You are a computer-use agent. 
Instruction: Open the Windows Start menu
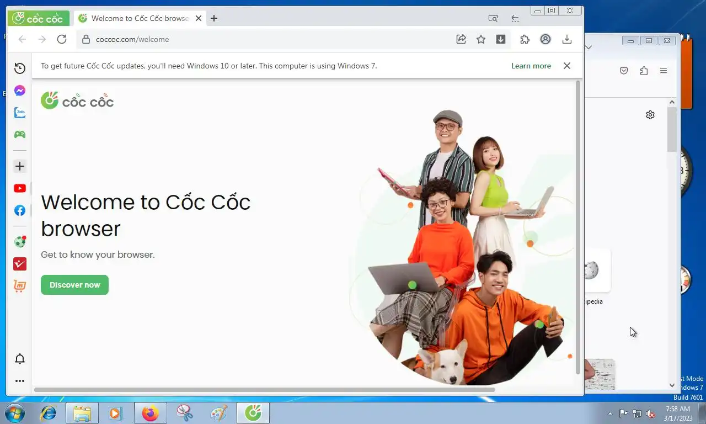pyautogui.click(x=14, y=413)
